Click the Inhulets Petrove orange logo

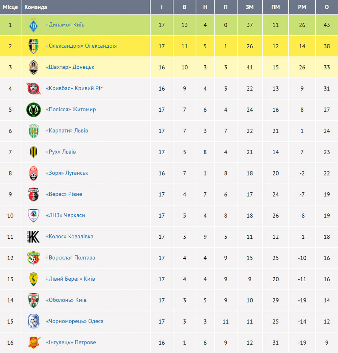coord(34,343)
